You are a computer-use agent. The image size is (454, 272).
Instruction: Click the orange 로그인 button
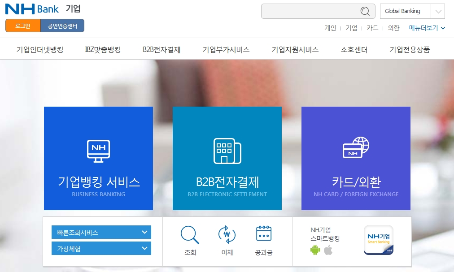(23, 26)
